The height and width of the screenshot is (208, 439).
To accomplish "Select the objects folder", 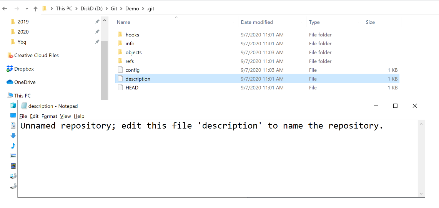I will point(133,52).
